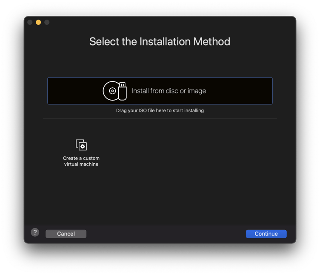
Task: Select the custom virtual machine gear icon
Action: pos(83,146)
